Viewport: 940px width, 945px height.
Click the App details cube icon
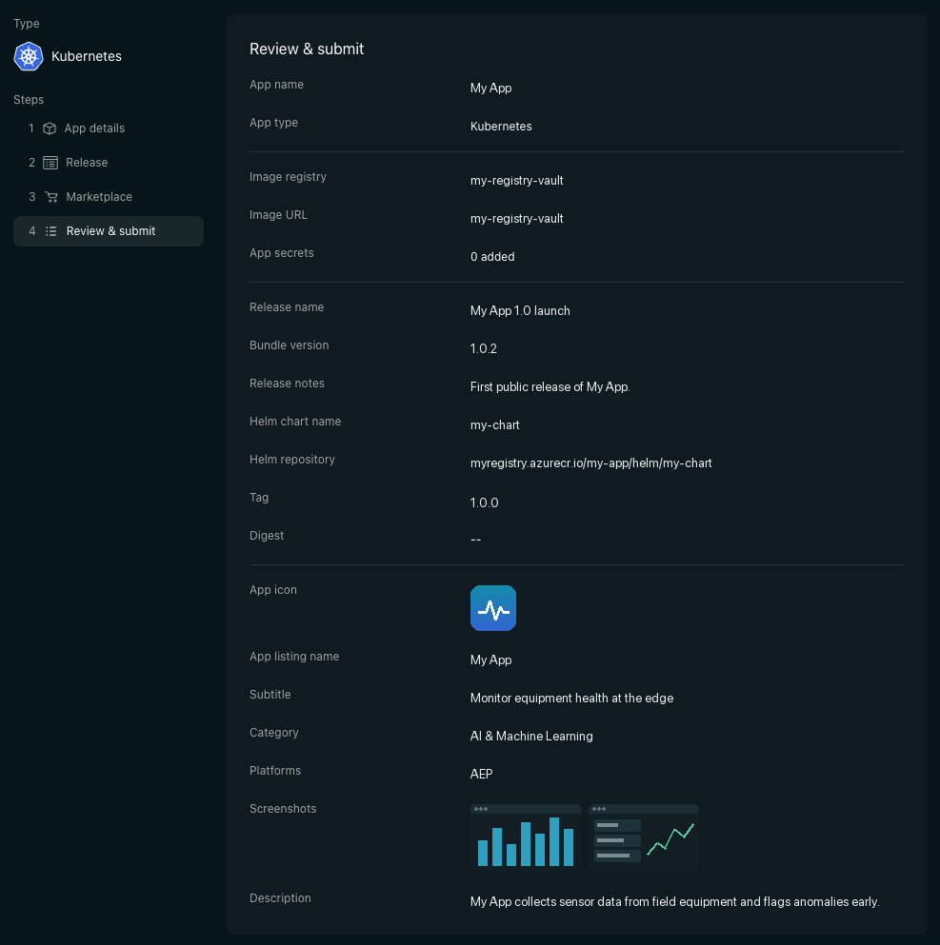(50, 128)
